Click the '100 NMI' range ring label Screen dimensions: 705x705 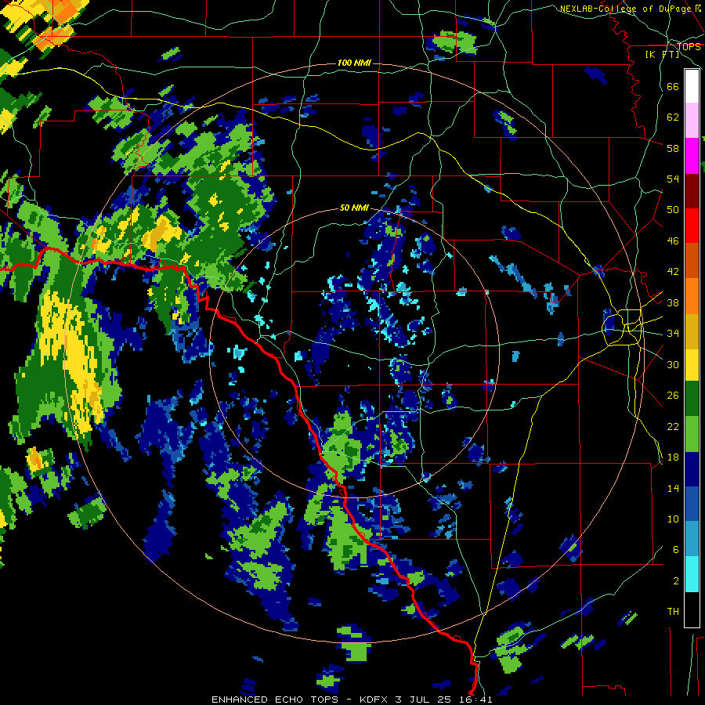click(x=354, y=63)
